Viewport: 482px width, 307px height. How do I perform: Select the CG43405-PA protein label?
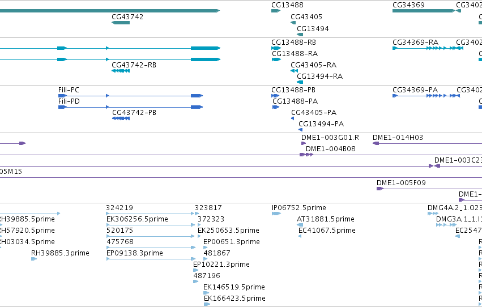tap(314, 113)
